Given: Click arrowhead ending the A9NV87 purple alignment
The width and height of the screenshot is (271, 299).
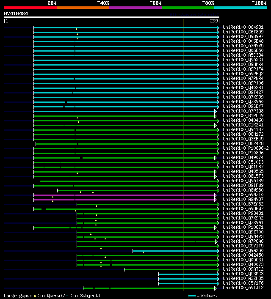Looking at the screenshot, I should tap(216, 200).
